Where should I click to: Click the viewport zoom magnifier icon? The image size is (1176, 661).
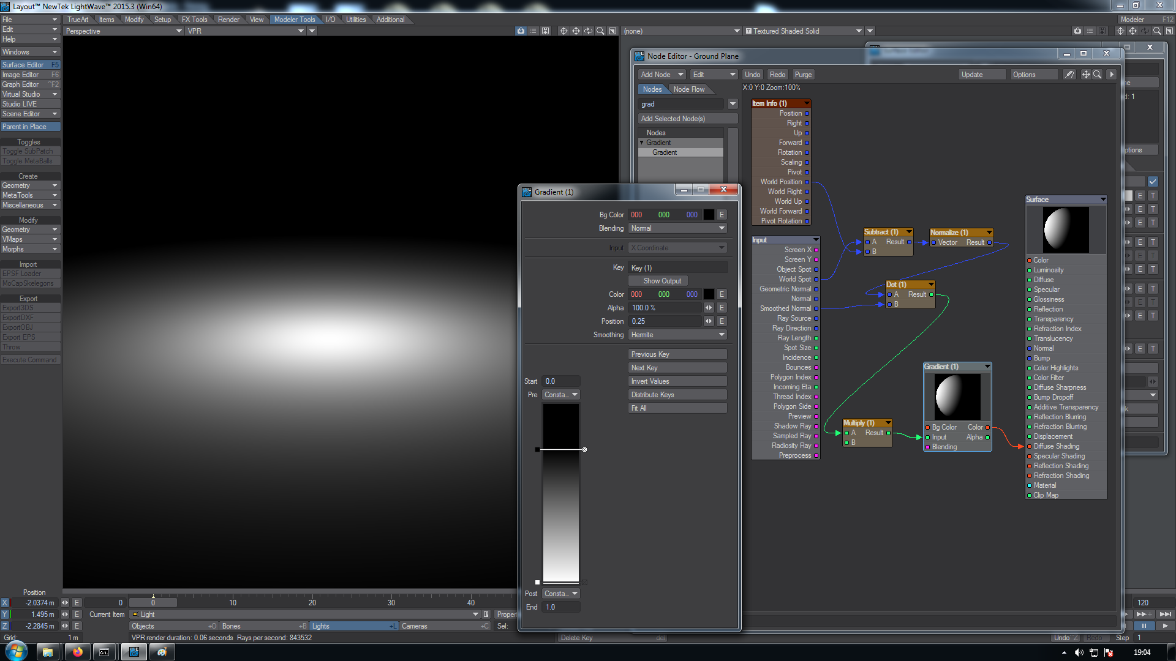600,31
